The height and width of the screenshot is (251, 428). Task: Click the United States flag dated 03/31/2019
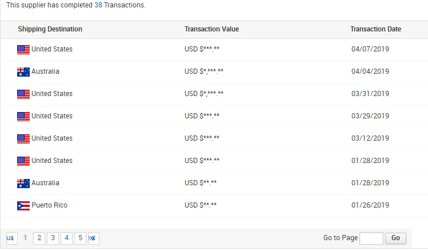pyautogui.click(x=23, y=94)
